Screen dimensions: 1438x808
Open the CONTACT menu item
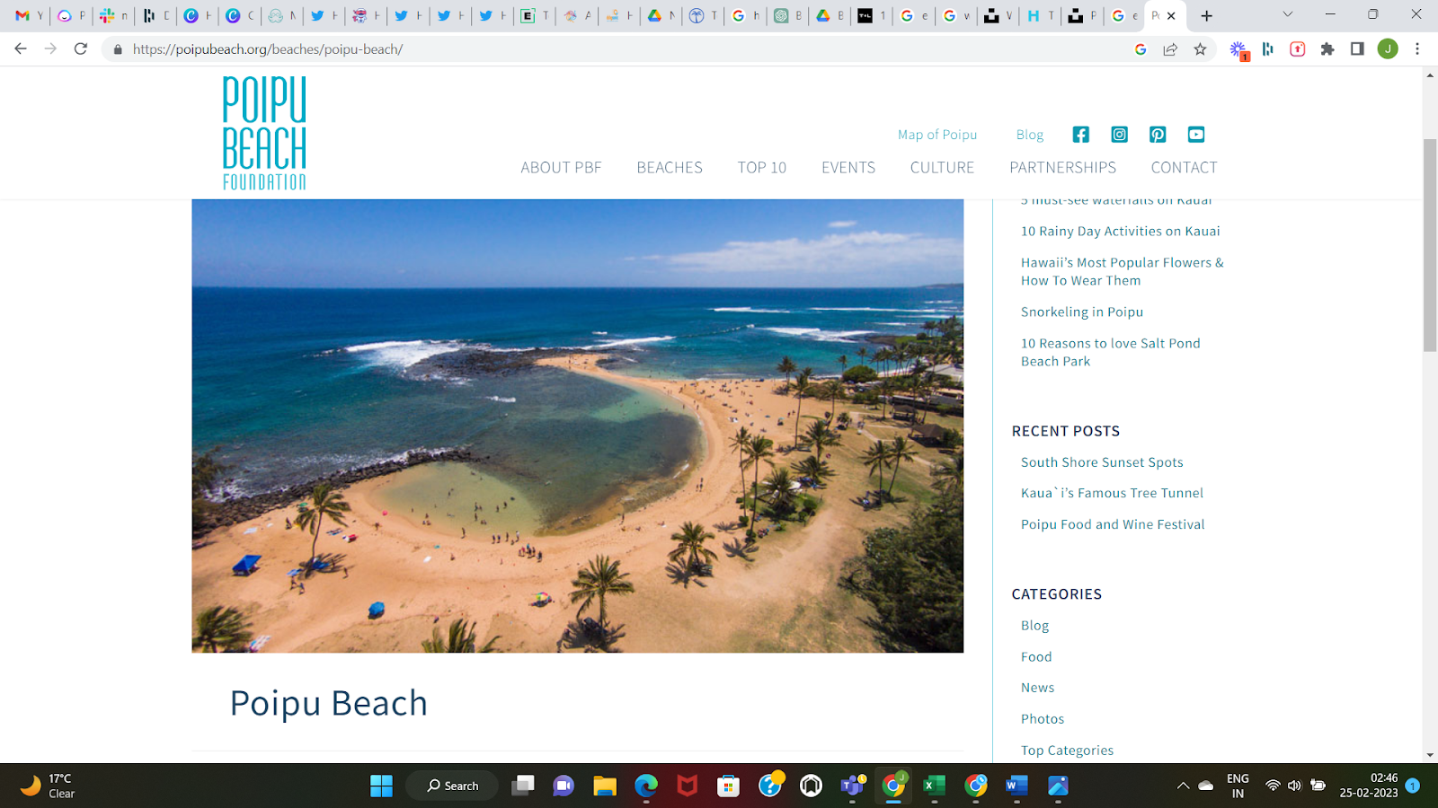tap(1184, 168)
